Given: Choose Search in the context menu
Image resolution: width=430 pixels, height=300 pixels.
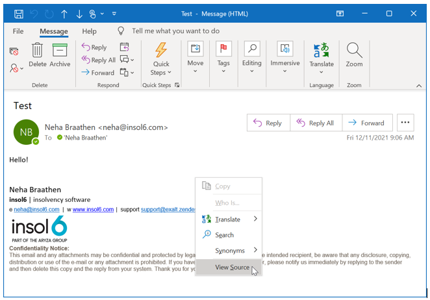Looking at the screenshot, I should (x=224, y=235).
